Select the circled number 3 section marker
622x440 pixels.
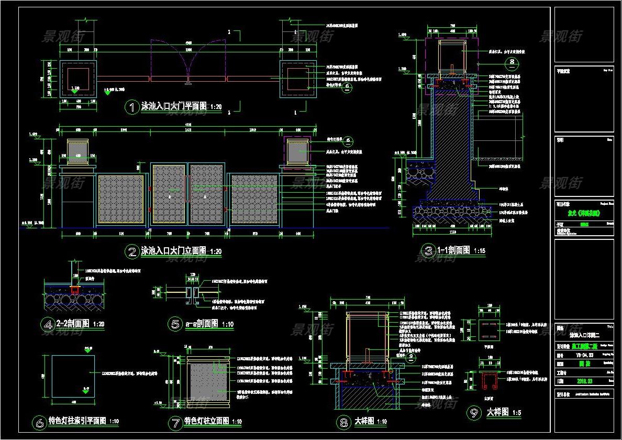tap(429, 251)
